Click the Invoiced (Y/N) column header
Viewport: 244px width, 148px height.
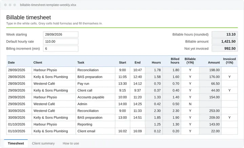[229, 61]
